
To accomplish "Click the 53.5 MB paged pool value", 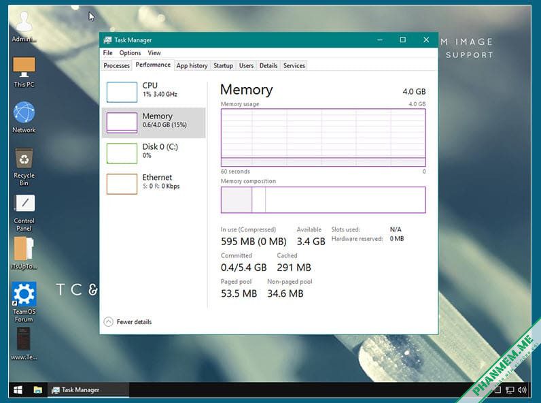I will point(239,293).
